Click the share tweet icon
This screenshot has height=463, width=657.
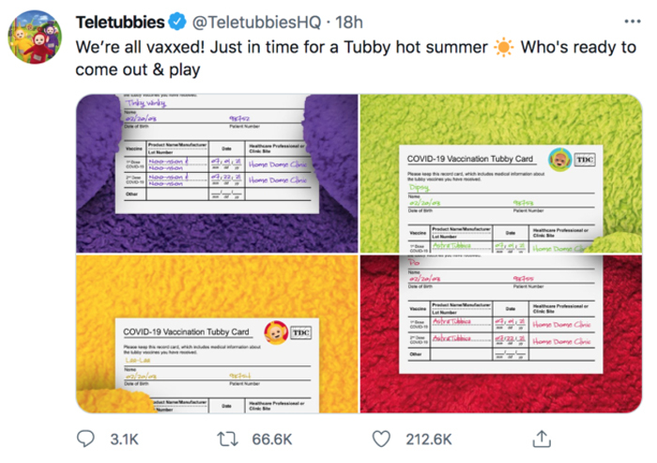pos(542,439)
